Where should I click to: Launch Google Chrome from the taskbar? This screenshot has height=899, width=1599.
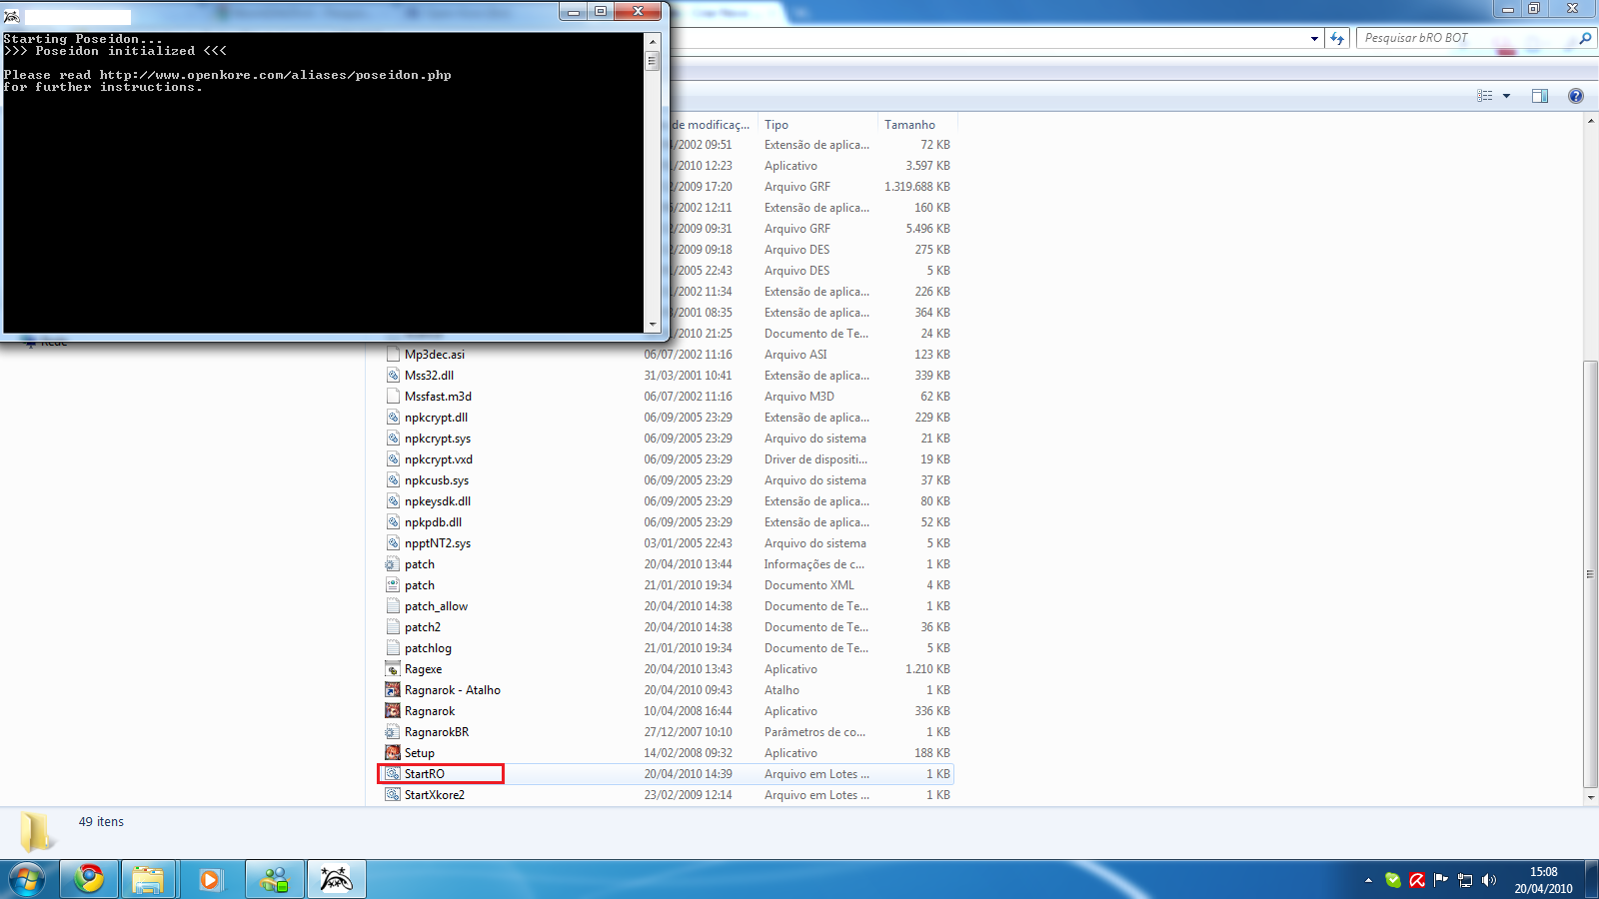89,879
